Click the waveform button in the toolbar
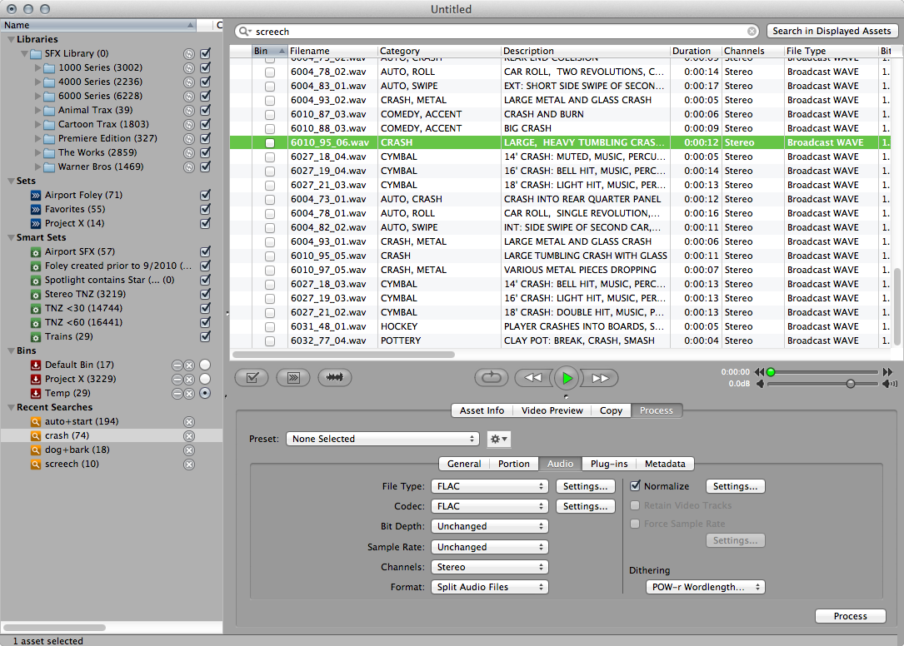904x646 pixels. click(x=334, y=377)
